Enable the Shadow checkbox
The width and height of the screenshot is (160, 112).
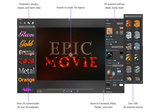click(118, 74)
